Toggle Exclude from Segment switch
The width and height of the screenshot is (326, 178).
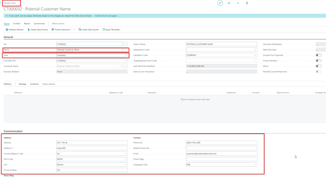(x=318, y=55)
